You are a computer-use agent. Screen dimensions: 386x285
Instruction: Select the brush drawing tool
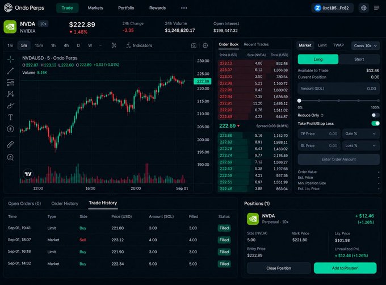(10, 106)
